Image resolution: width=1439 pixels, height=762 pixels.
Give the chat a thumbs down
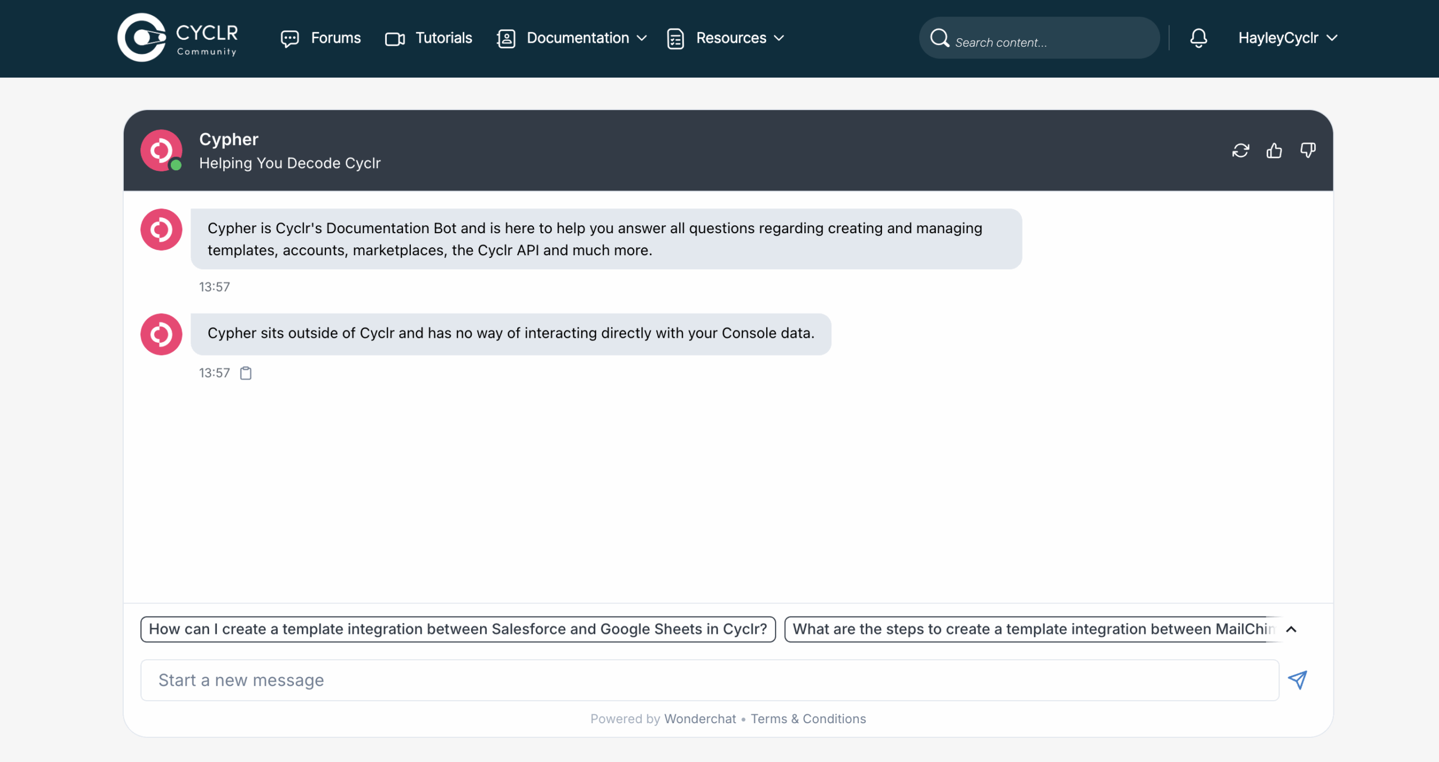tap(1308, 151)
